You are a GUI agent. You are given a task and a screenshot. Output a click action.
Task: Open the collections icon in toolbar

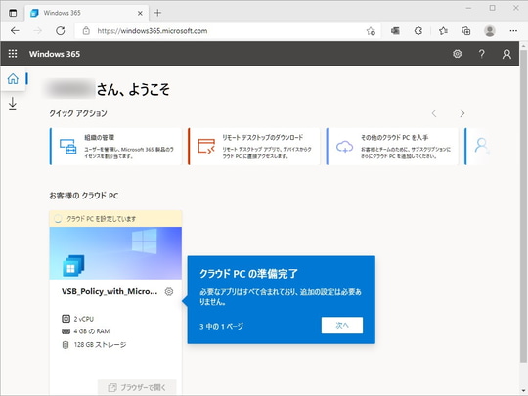pyautogui.click(x=465, y=31)
